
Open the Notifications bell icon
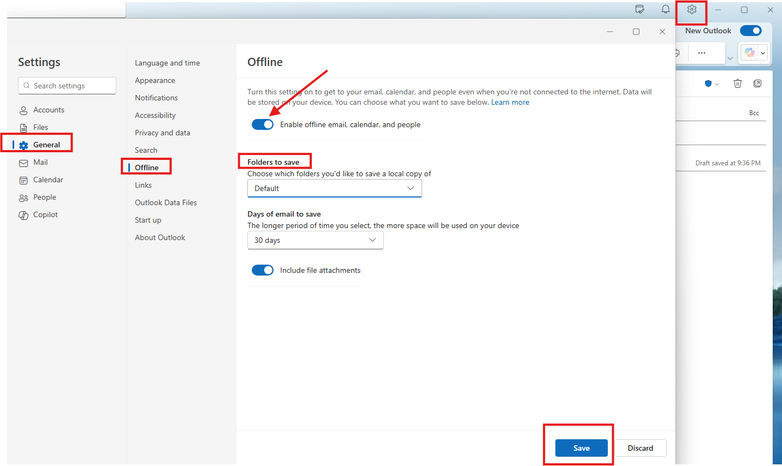tap(665, 9)
